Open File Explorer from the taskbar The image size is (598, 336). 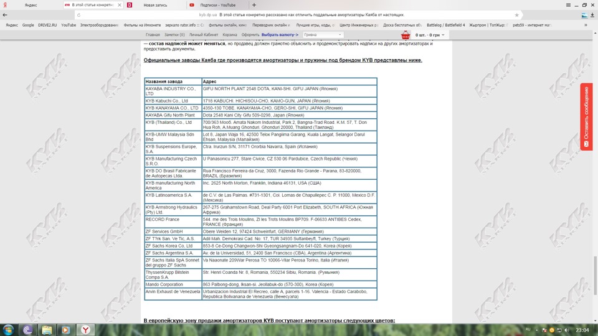point(47,330)
